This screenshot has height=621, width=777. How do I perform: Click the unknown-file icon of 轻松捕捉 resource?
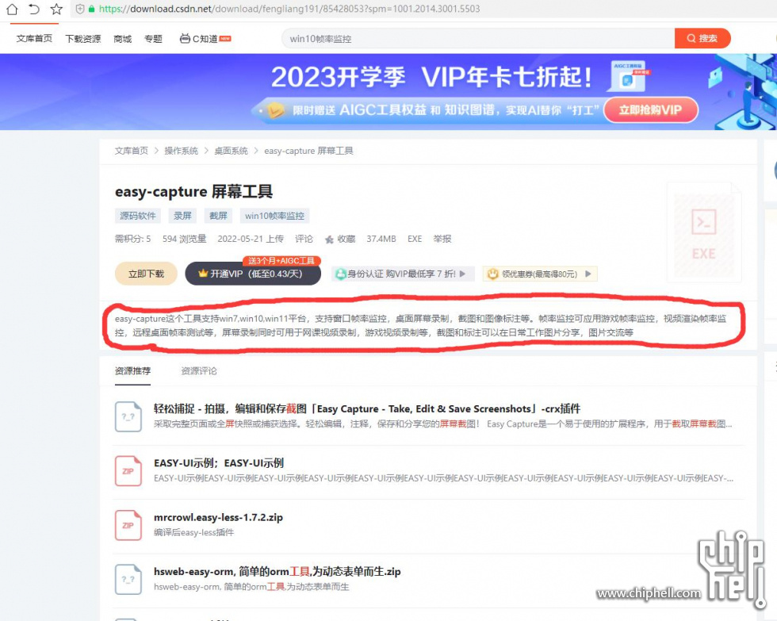tap(128, 416)
